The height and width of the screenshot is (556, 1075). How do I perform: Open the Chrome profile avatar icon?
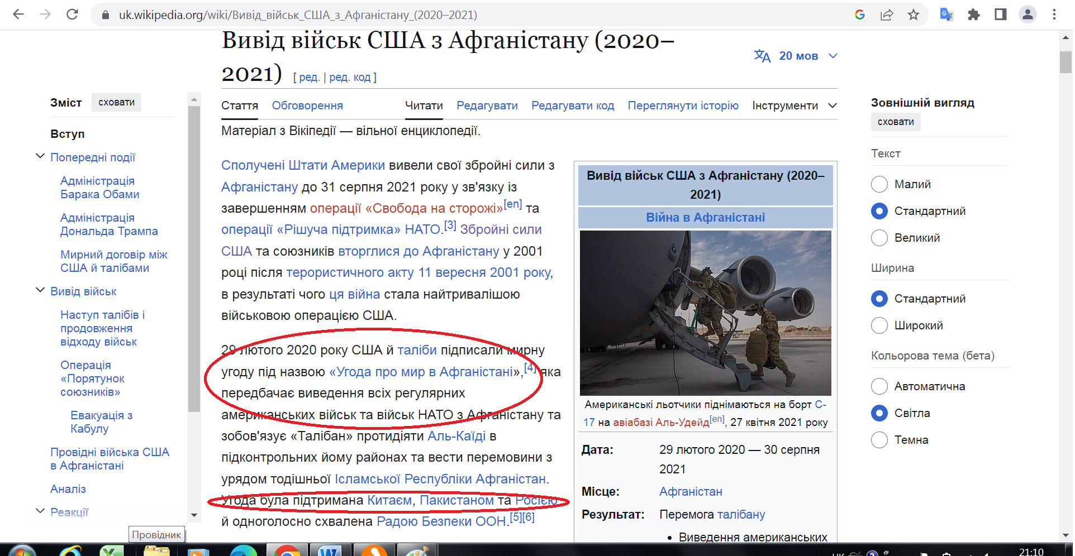(x=1028, y=15)
